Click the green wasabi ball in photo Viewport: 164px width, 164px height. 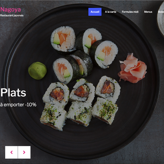[x=37, y=71]
